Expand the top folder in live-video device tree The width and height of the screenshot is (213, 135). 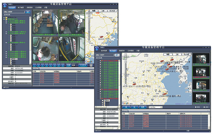click(x=4, y=18)
